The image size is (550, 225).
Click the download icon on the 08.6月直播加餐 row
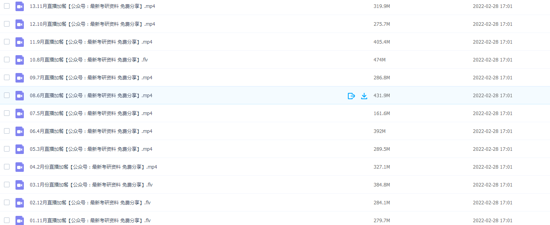pyautogui.click(x=364, y=96)
